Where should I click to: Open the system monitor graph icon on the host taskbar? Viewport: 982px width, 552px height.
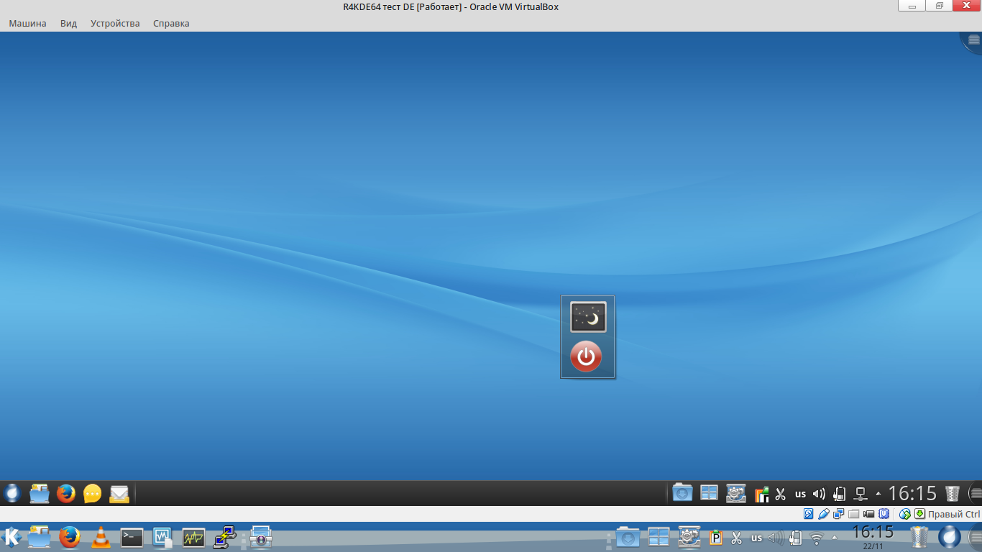pyautogui.click(x=194, y=537)
